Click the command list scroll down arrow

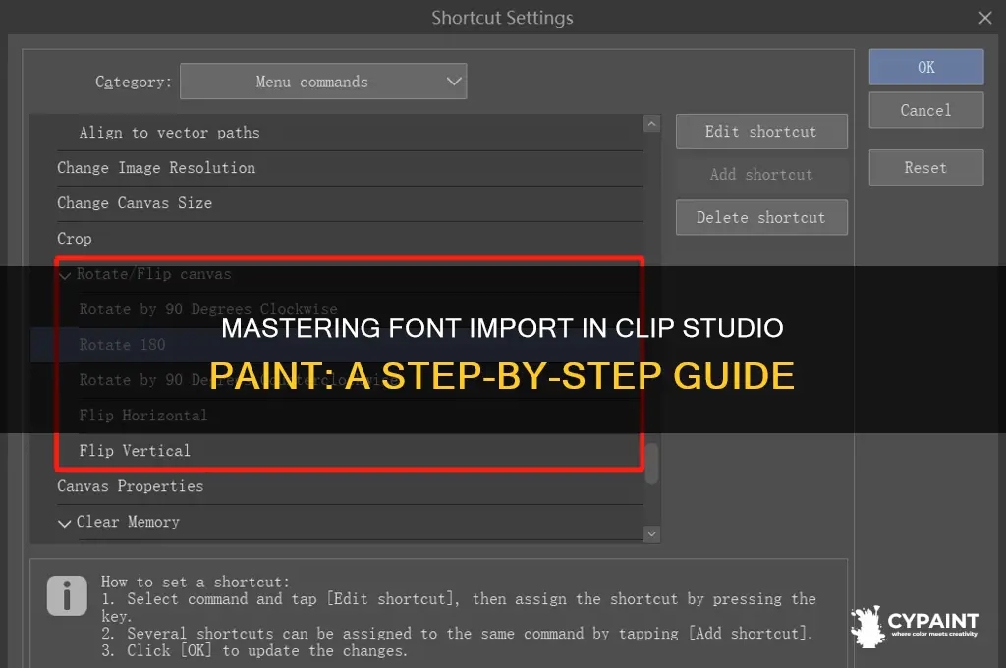click(x=652, y=534)
